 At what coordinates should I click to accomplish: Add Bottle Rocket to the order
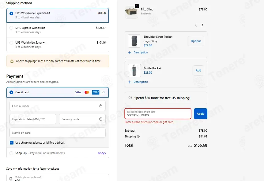pos(198,70)
